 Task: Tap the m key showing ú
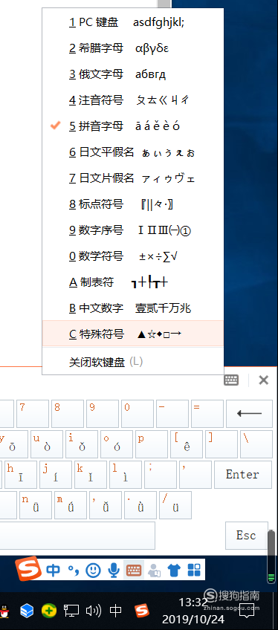(71, 505)
